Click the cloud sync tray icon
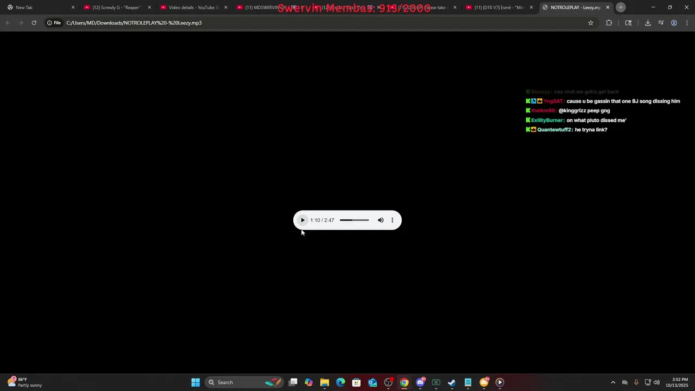695x391 pixels. [x=624, y=382]
